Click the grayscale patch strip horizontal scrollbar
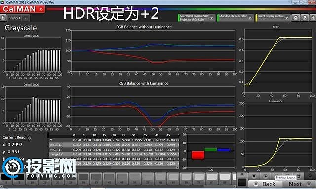Image resolution: width=316 pixels, height=189 pixels. (x=118, y=186)
